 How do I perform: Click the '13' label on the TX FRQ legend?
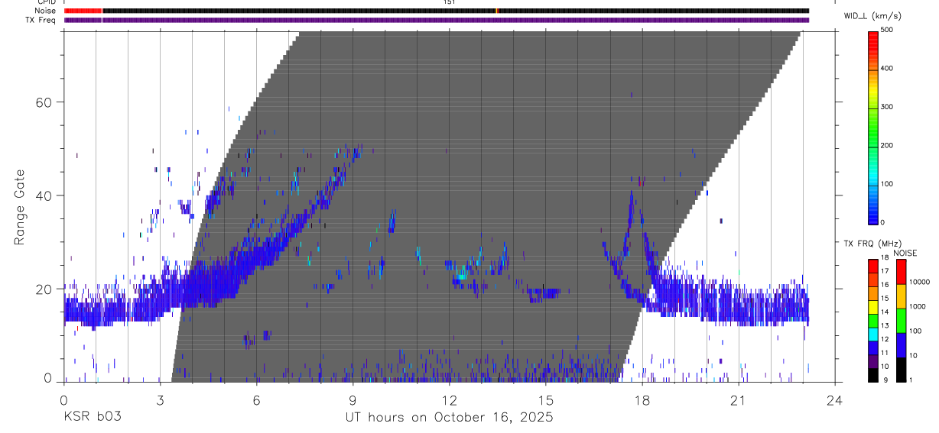pos(885,325)
